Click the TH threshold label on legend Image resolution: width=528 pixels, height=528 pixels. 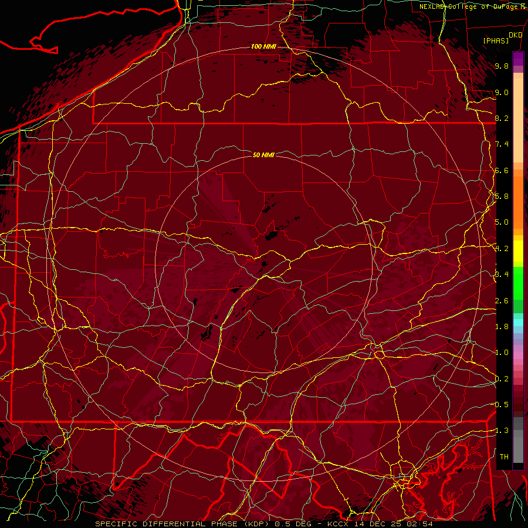pos(504,457)
